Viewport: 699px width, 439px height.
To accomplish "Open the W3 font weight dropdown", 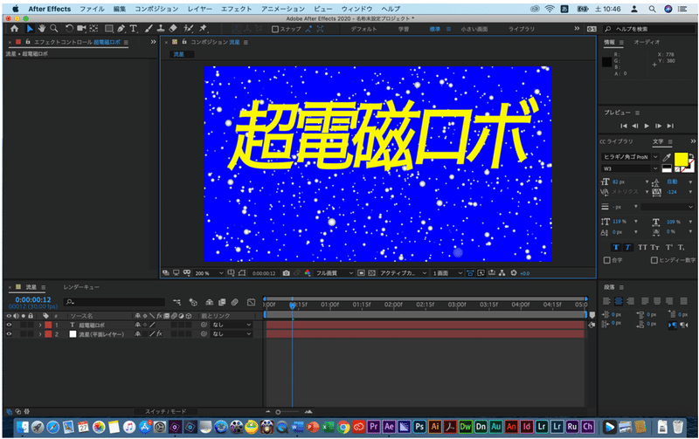I will 630,168.
